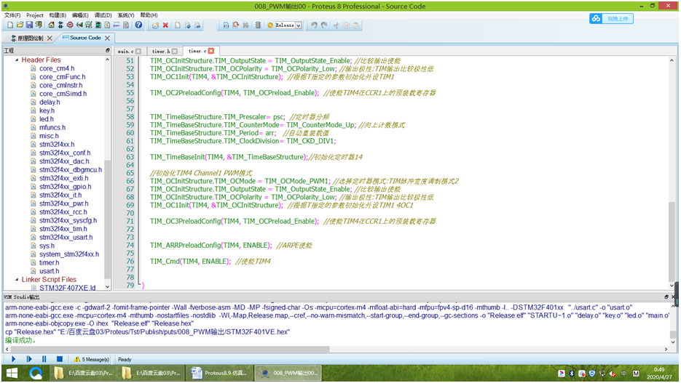This screenshot has width=681, height=383.
Task: Click the Rebuild Project icon
Action: point(236,25)
